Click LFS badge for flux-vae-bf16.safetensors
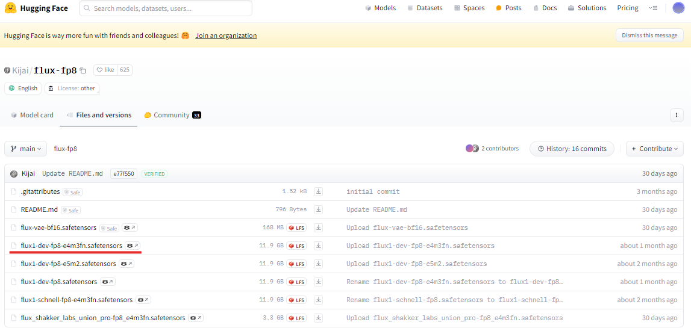Viewport: 691px width, 328px height. point(296,228)
